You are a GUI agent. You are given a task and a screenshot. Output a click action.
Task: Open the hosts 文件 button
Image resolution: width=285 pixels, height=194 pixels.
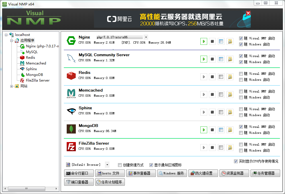pos(110,173)
